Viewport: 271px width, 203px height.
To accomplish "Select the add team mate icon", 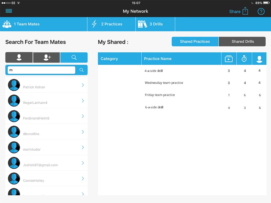I will 47,57.
